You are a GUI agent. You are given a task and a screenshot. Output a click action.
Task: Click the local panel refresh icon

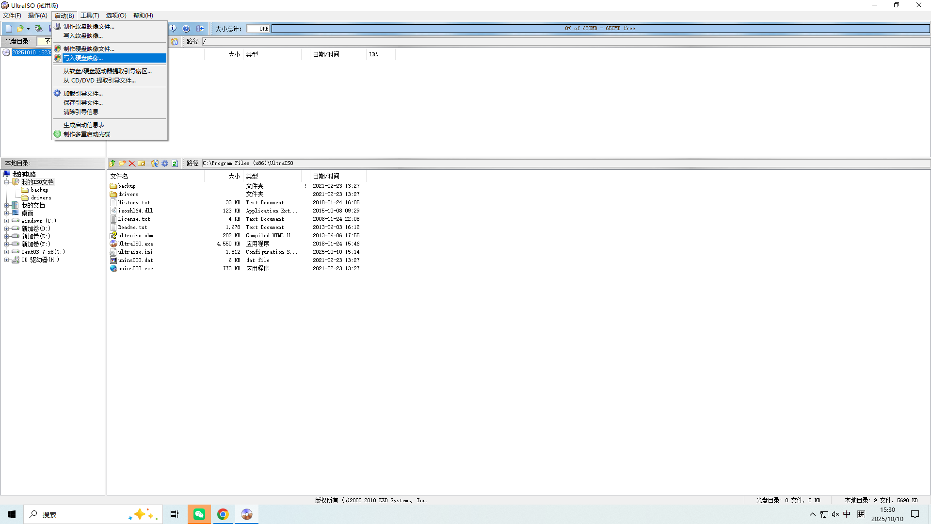point(175,164)
